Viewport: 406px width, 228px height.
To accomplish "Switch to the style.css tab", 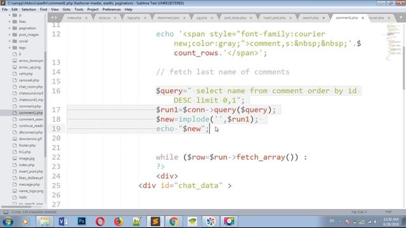I will [x=104, y=18].
